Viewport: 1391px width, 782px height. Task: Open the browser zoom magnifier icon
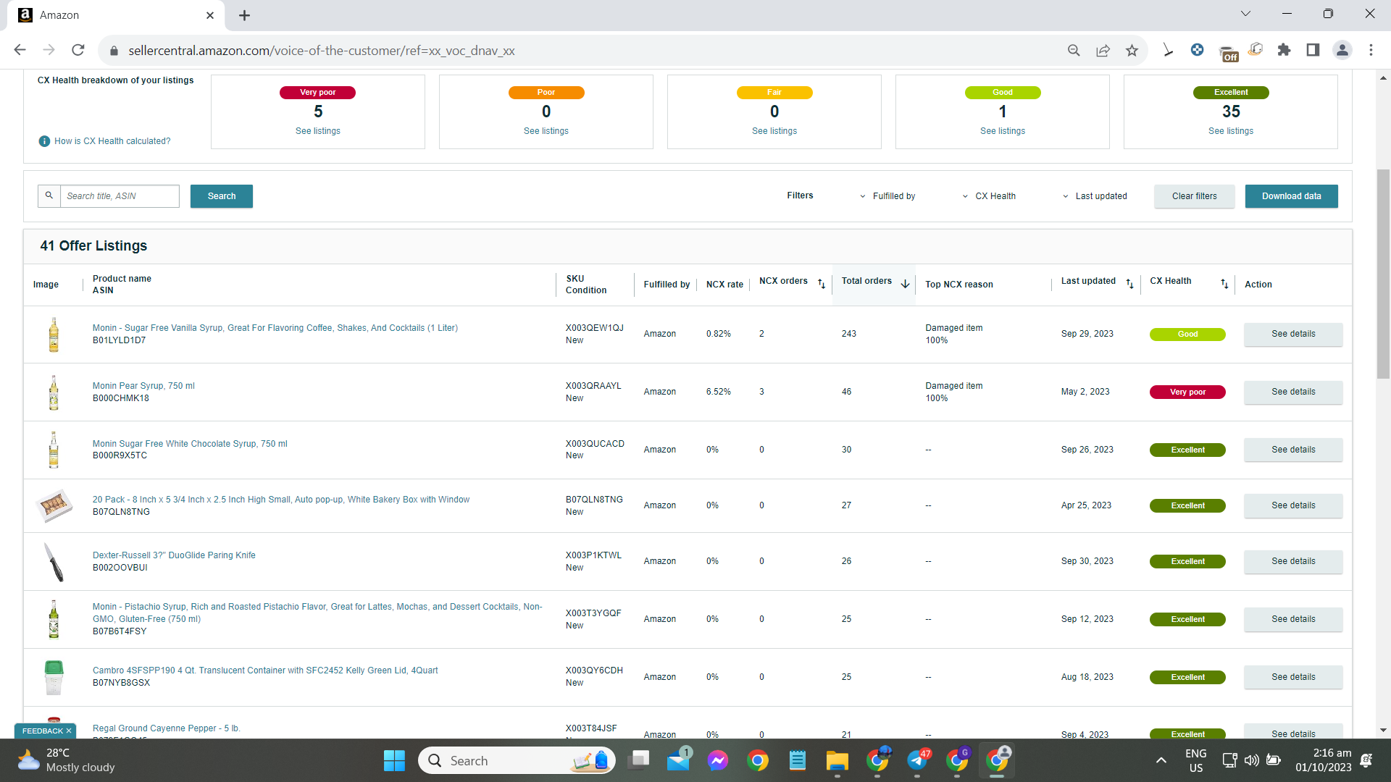[x=1074, y=50]
